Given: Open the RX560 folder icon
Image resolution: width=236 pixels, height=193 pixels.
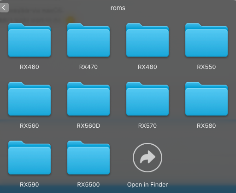Looking at the screenshot, I should tap(29, 99).
